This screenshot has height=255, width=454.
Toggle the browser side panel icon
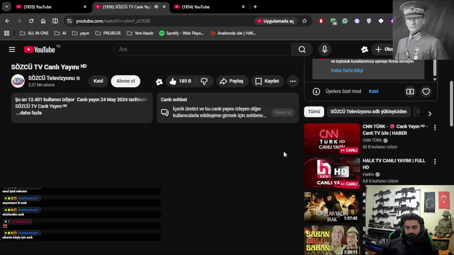pyautogui.click(x=55, y=21)
